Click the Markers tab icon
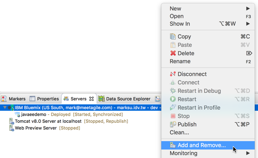 point(4,99)
